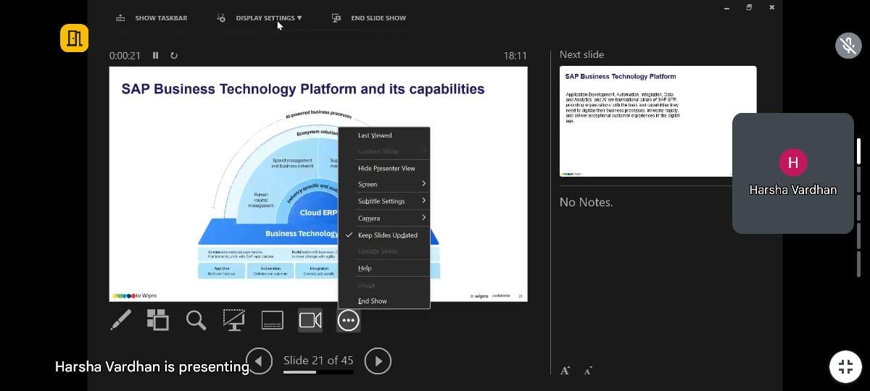Minimize the presenter view window

coord(726,8)
